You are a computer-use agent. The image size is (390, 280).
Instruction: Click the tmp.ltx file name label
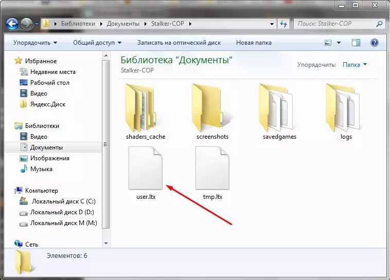[212, 197]
